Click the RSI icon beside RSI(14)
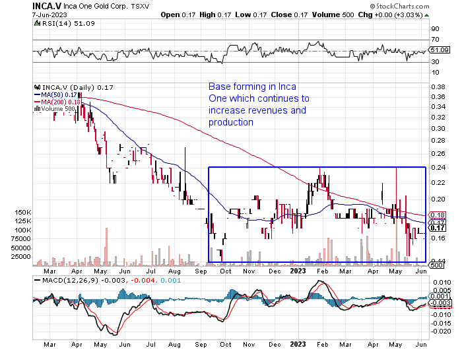 coord(37,23)
